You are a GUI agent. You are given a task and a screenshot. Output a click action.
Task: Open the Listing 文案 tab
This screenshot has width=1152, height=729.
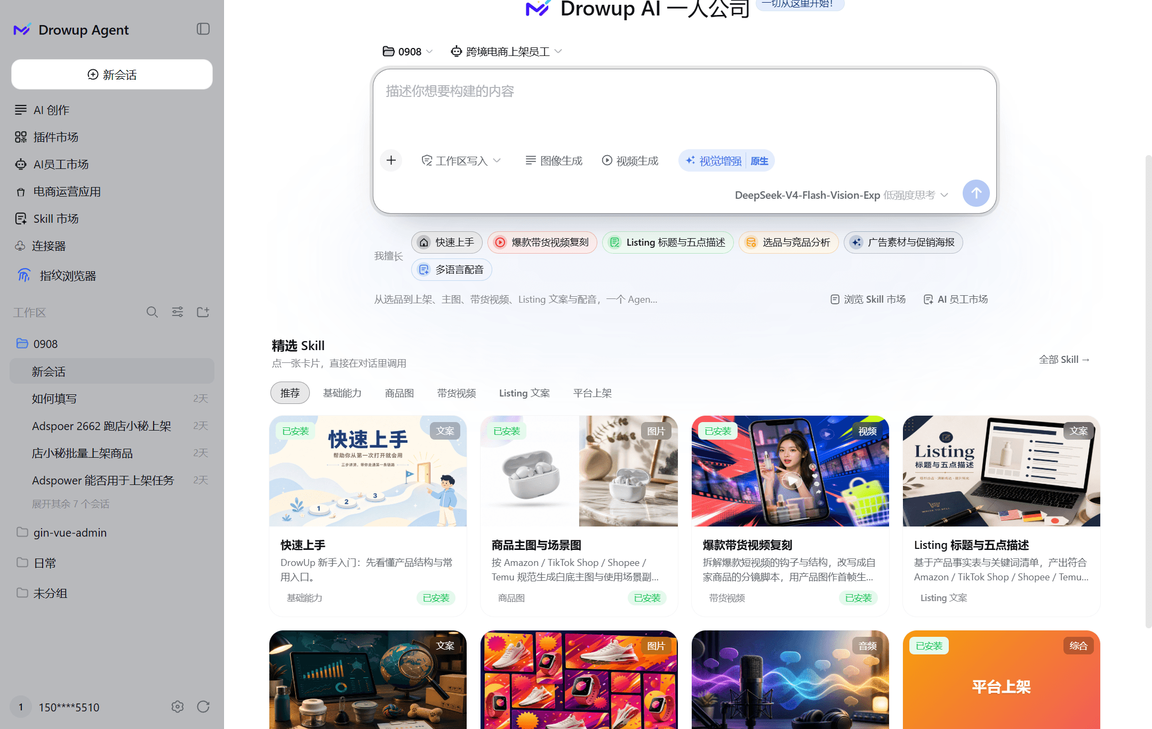pyautogui.click(x=524, y=393)
